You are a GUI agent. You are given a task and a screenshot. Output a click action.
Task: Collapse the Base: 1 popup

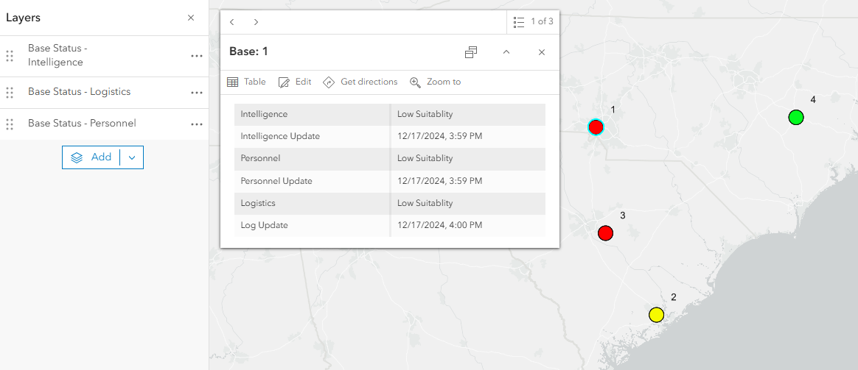[x=506, y=52]
